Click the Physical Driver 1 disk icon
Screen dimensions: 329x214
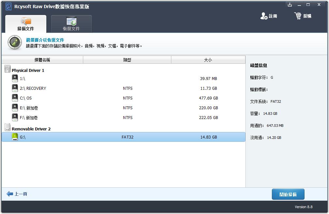pos(8,69)
